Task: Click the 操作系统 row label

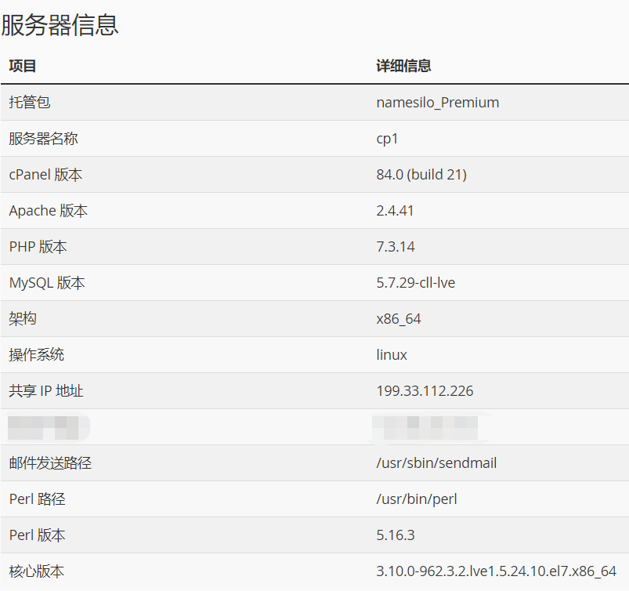Action: click(x=36, y=355)
